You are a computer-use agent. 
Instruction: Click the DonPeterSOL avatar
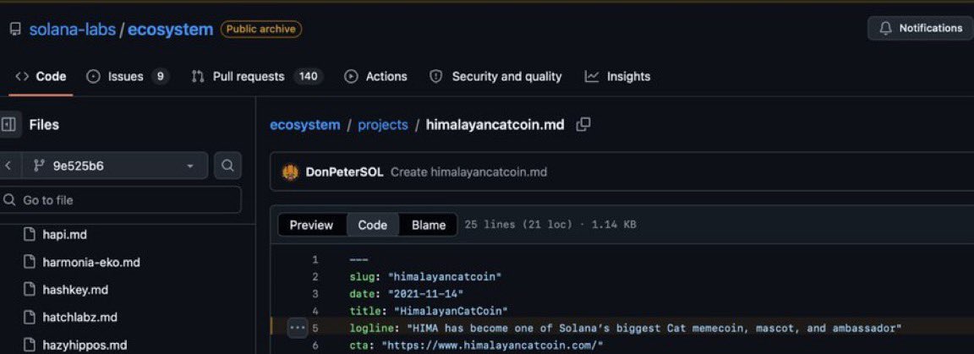[290, 172]
